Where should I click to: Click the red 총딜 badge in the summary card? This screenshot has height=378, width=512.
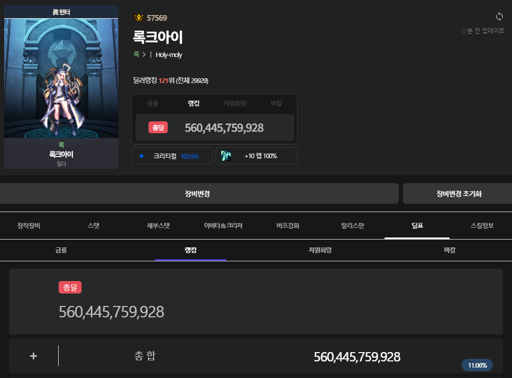[x=158, y=128]
